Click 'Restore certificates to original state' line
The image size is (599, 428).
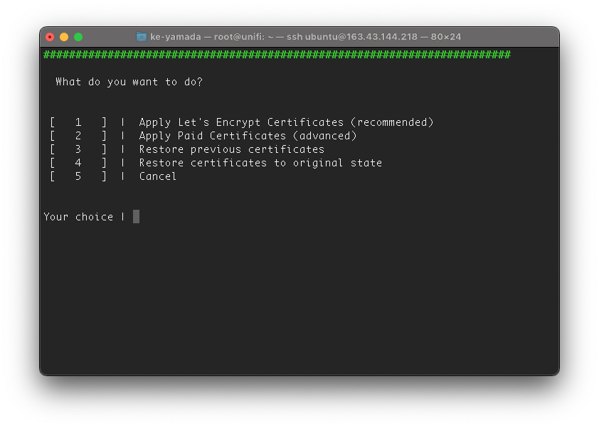pyautogui.click(x=260, y=163)
